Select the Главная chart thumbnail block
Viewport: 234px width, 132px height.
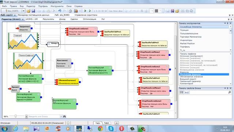[23, 41]
